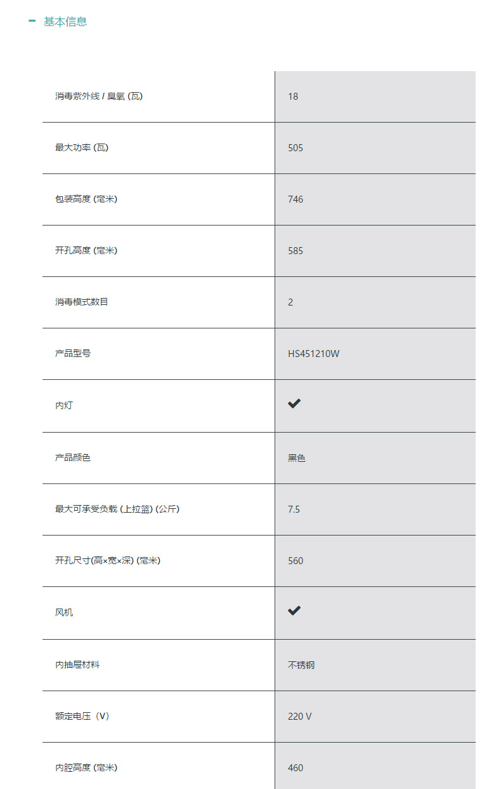Click the 开孔高度 value 585

(x=296, y=251)
